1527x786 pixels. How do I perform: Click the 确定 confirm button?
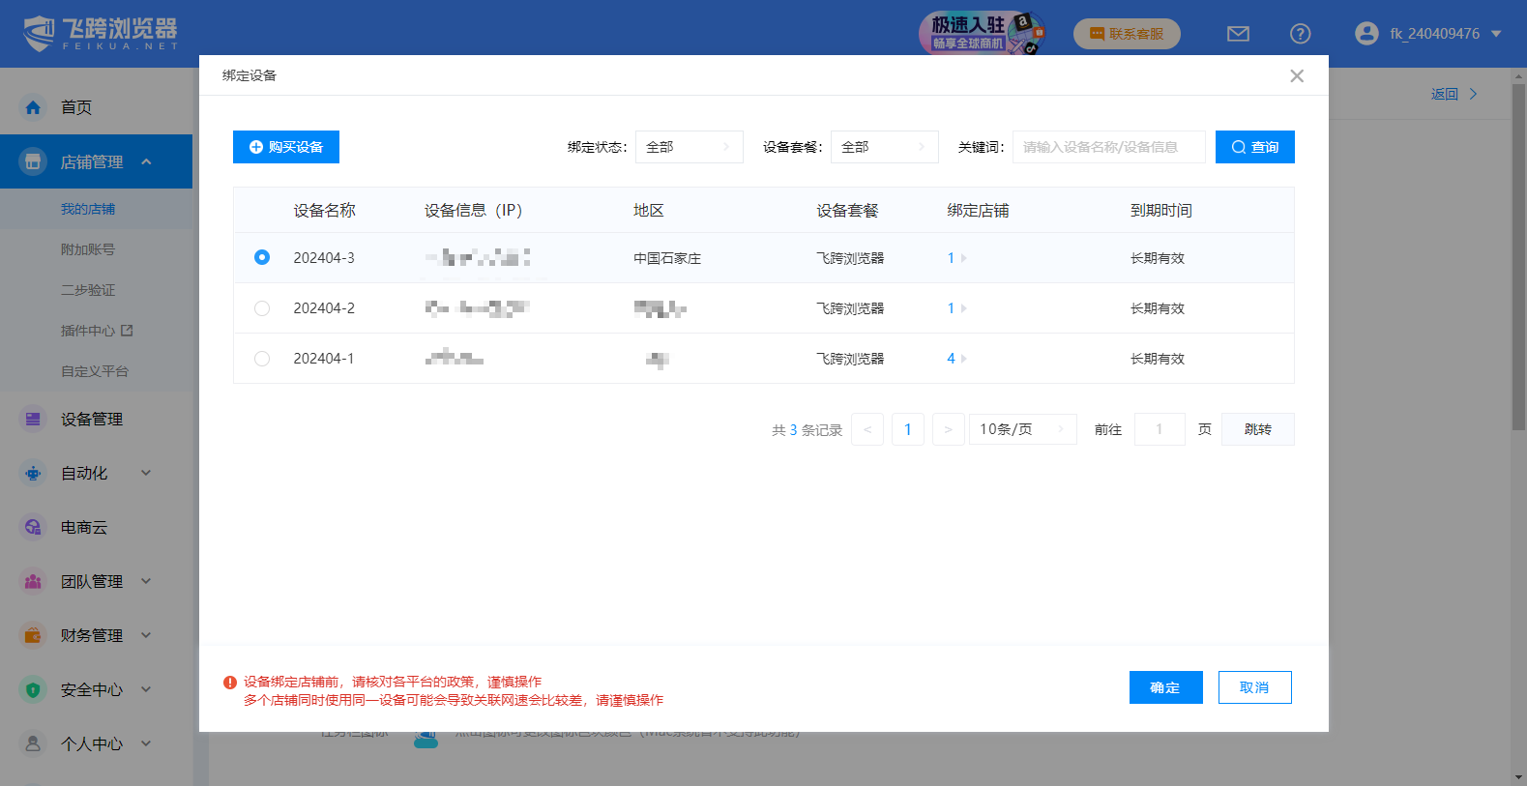pyautogui.click(x=1165, y=687)
